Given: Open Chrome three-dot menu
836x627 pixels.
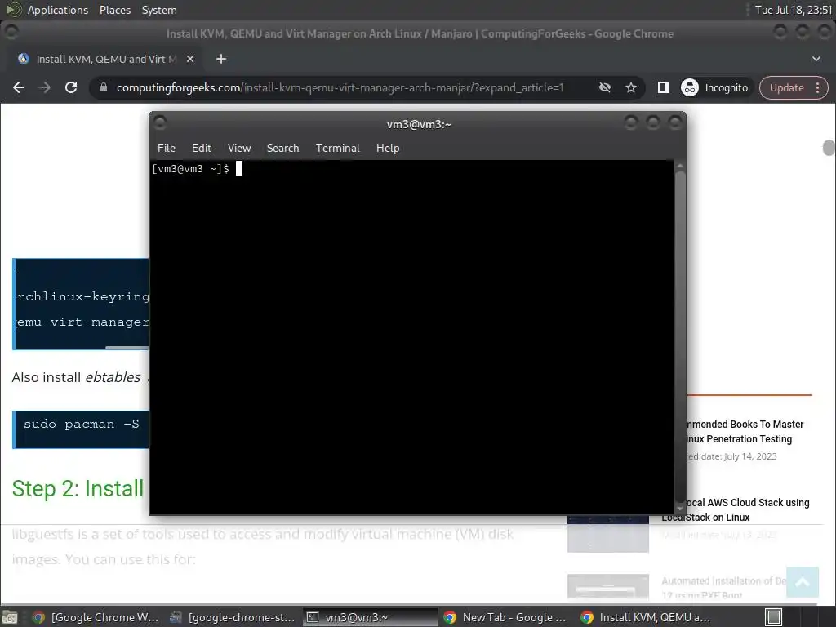Looking at the screenshot, I should pos(817,87).
